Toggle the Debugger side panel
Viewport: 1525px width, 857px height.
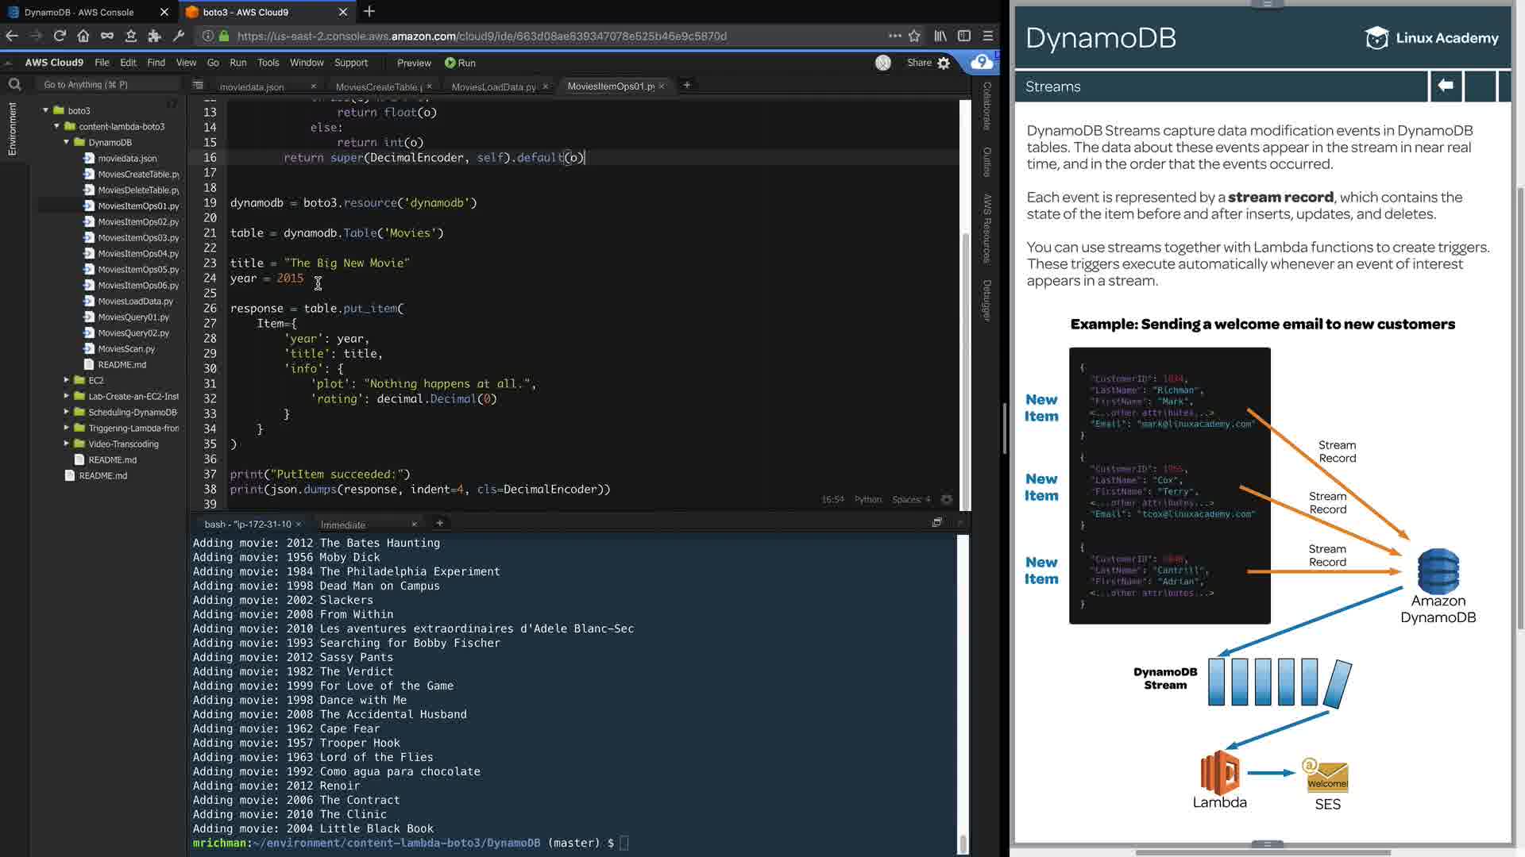tap(987, 300)
